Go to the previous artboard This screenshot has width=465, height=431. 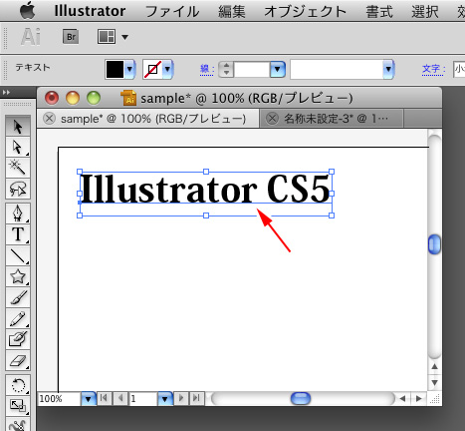click(120, 398)
